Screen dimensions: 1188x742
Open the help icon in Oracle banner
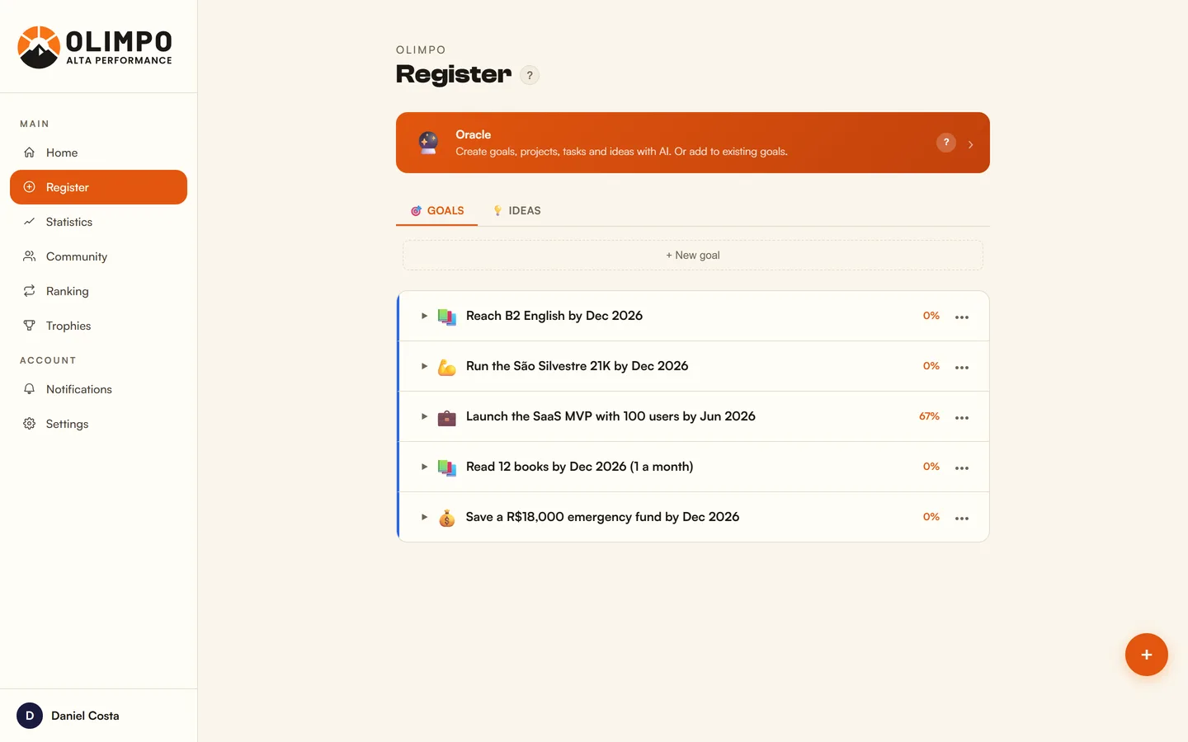[946, 143]
